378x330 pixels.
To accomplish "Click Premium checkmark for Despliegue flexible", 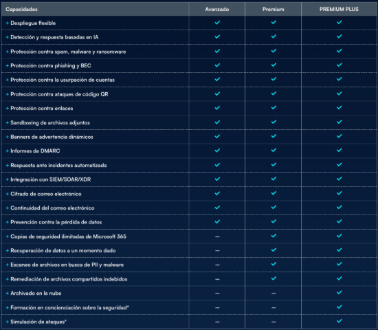I will 274,22.
